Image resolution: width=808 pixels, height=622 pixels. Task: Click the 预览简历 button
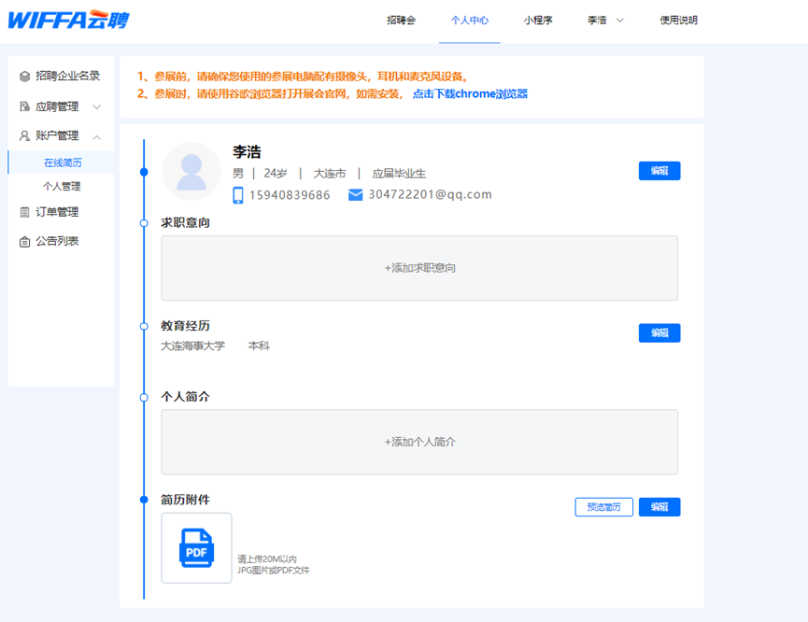603,507
